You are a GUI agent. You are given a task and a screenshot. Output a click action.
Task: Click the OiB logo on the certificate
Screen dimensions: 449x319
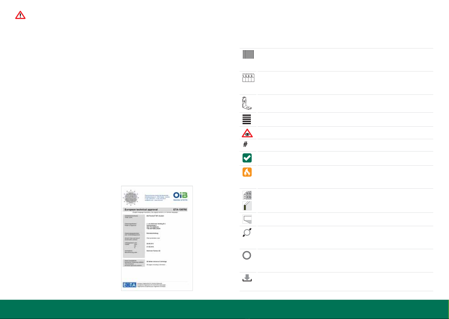click(x=180, y=196)
